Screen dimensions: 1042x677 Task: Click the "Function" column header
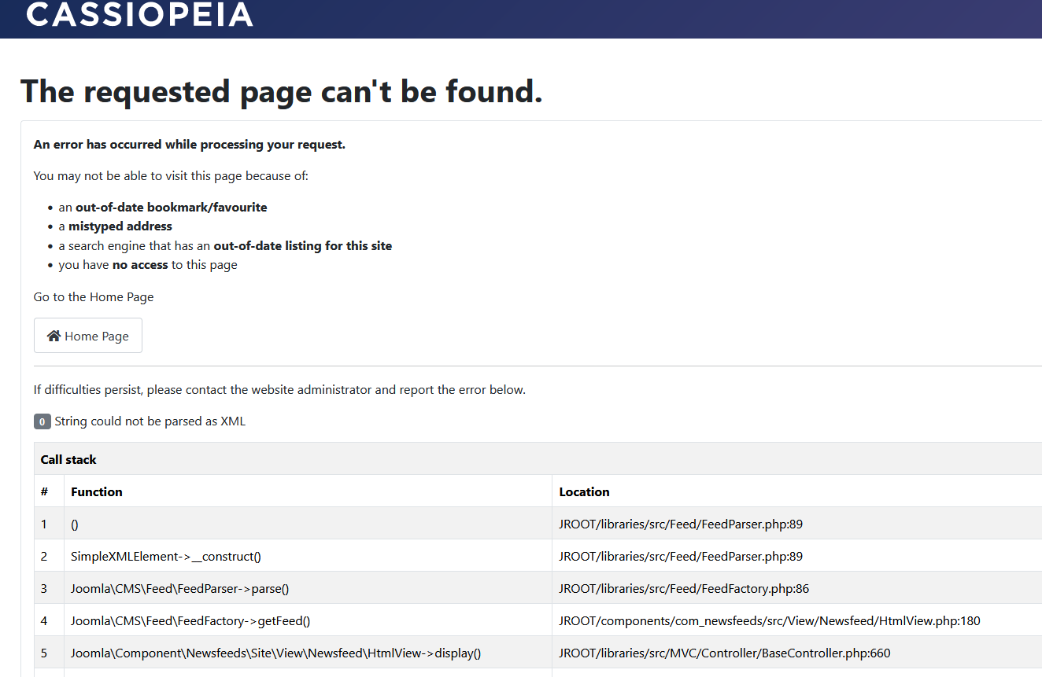[97, 491]
